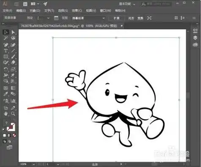Reset to default fill and stroke
Screen dimensions: 201x167
pyautogui.click(x=4, y=130)
